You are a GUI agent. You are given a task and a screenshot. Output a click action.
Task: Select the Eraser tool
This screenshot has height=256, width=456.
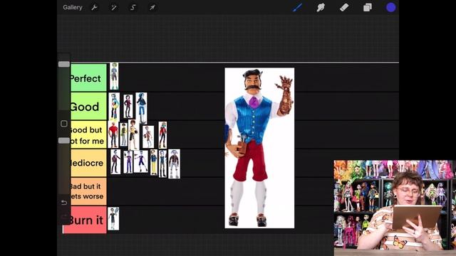[x=344, y=8]
